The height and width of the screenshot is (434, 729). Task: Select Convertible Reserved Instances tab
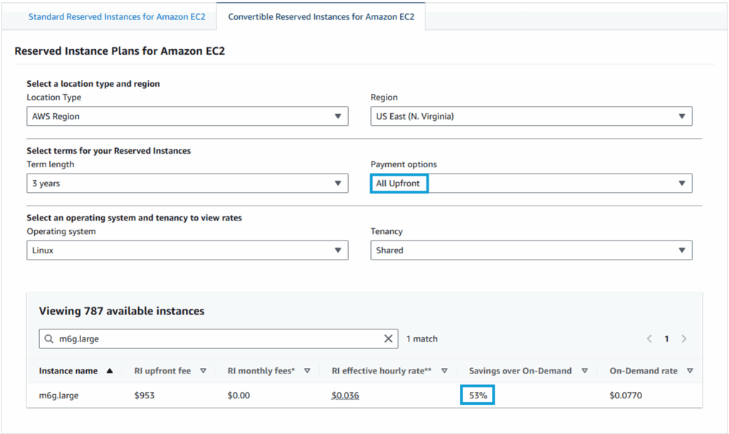pos(321,16)
